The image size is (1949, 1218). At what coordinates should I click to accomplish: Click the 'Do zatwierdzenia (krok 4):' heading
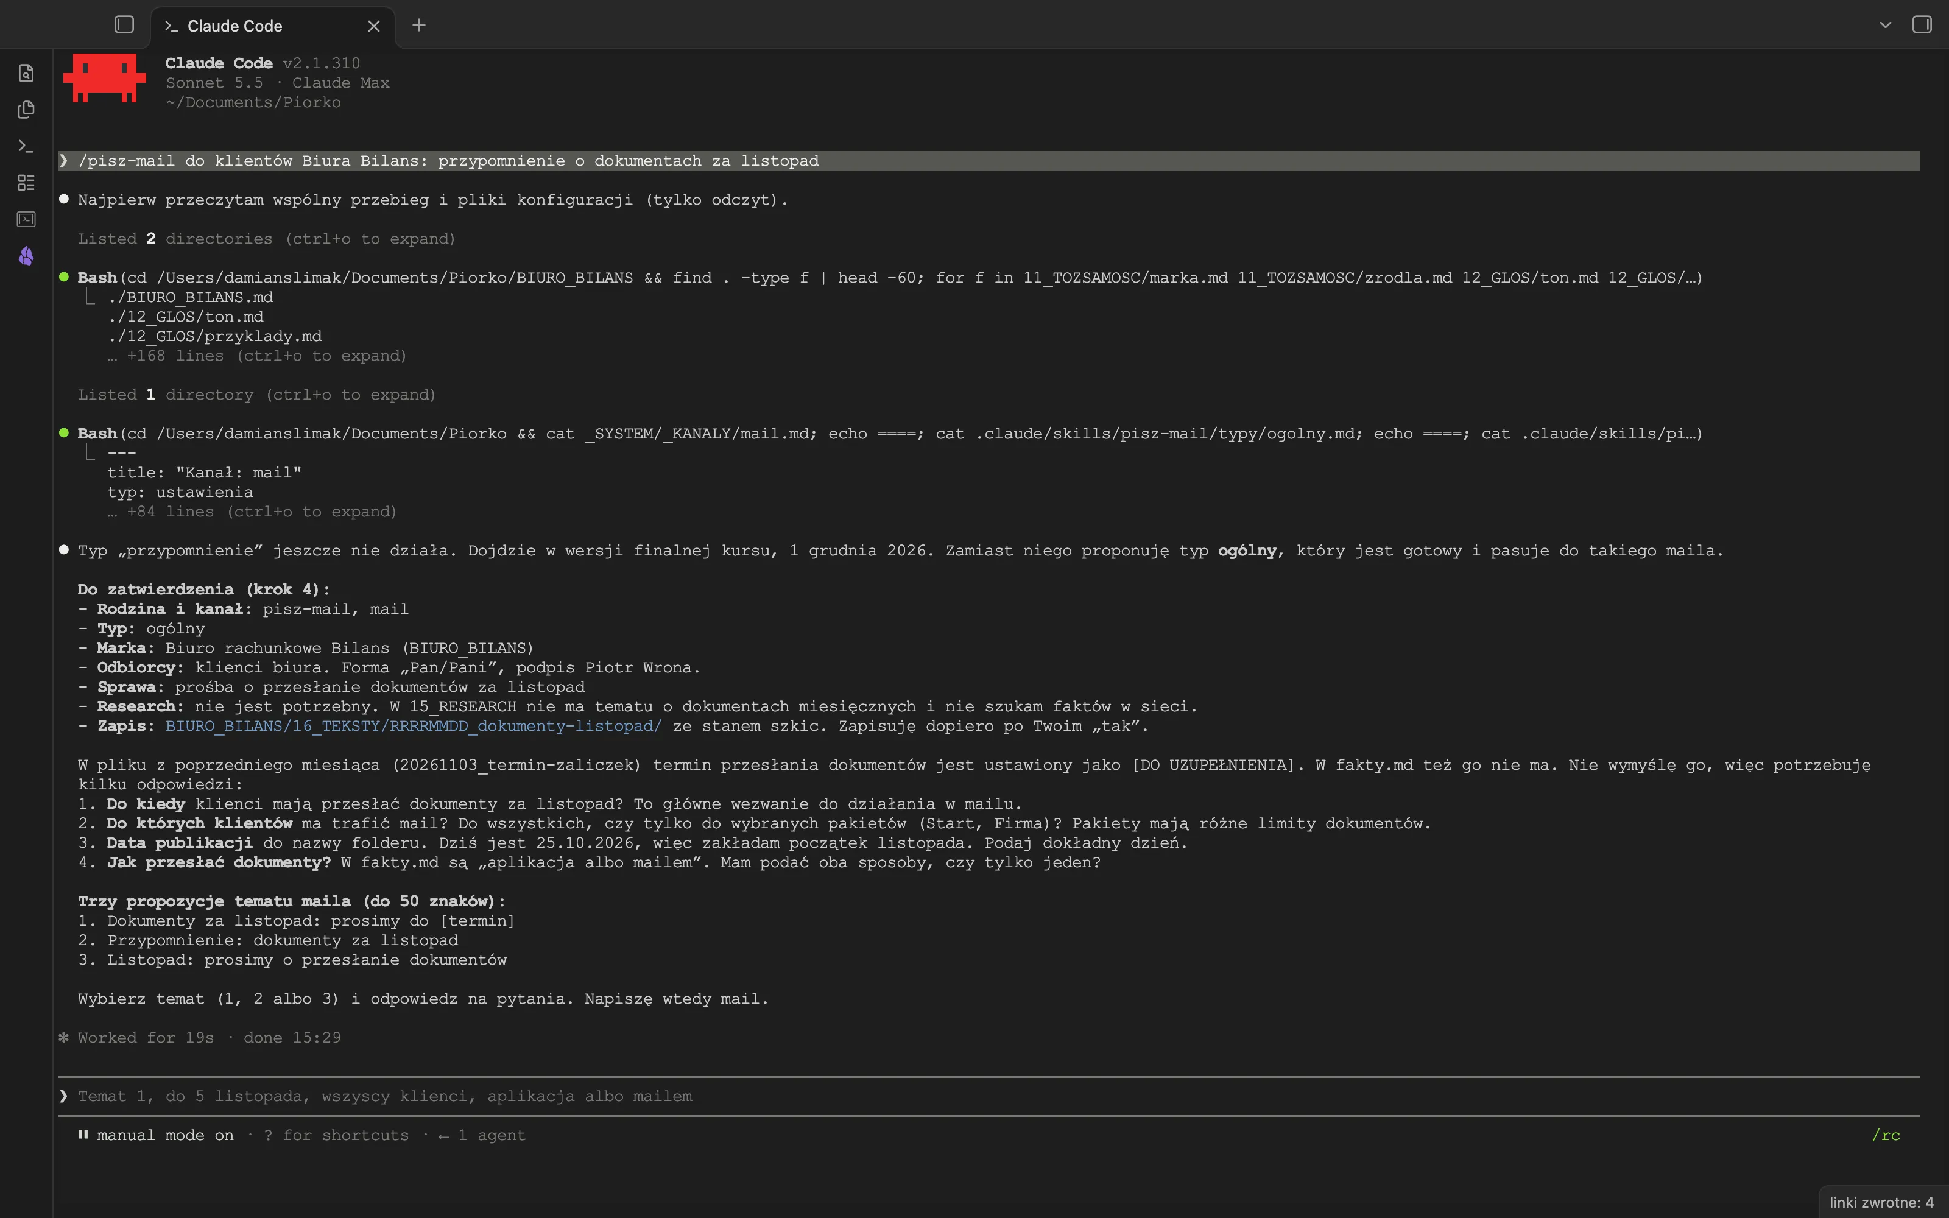tap(204, 590)
